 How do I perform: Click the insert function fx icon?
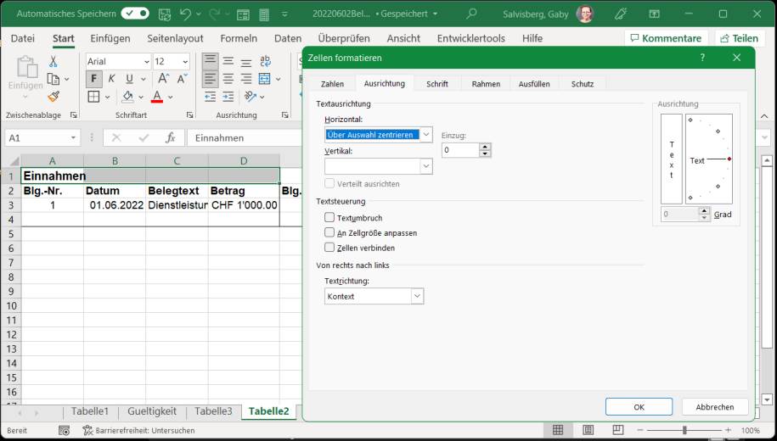(x=170, y=137)
